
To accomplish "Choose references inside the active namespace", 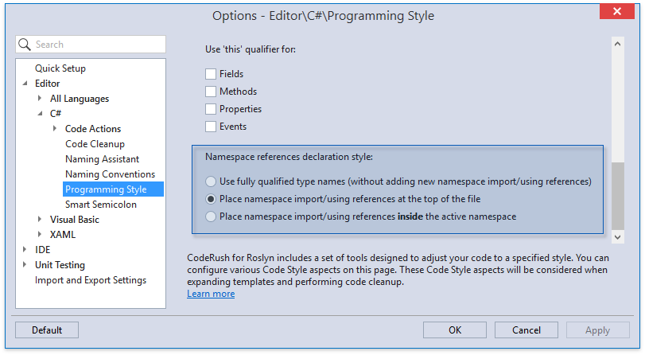I will tap(211, 217).
